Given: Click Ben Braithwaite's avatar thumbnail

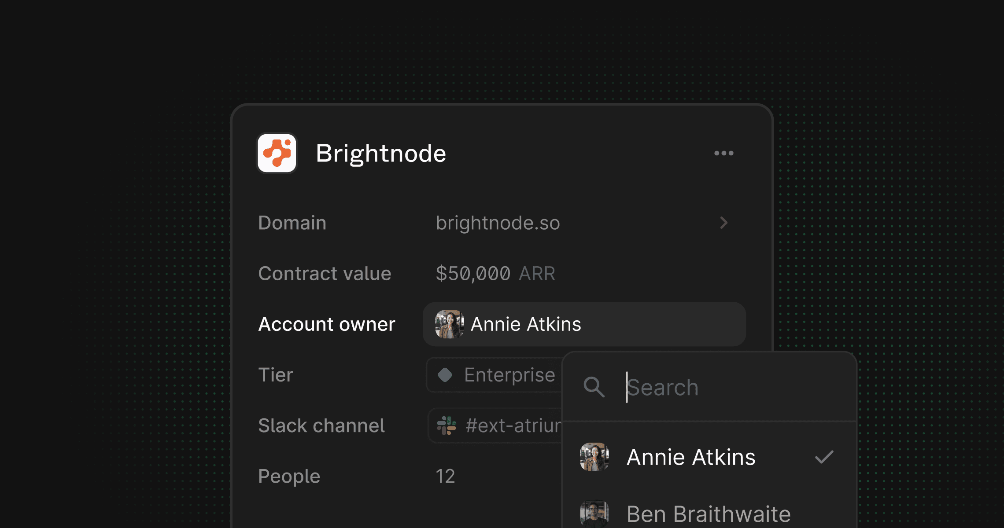Looking at the screenshot, I should click(x=594, y=513).
